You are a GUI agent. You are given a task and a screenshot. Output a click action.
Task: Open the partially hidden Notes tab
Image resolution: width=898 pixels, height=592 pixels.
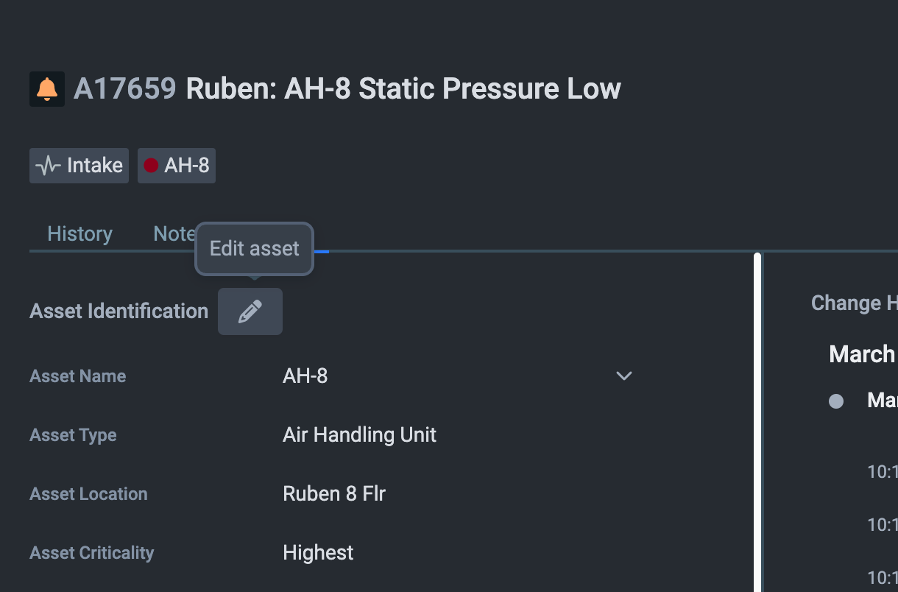click(173, 234)
